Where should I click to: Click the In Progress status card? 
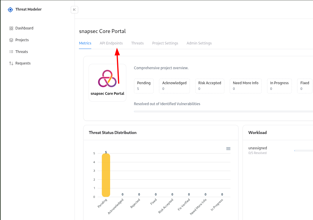(x=279, y=86)
